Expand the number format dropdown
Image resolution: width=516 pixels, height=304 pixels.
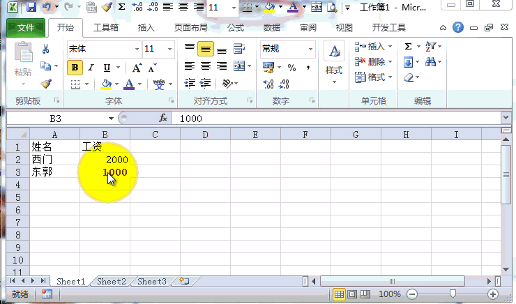pyautogui.click(x=310, y=50)
